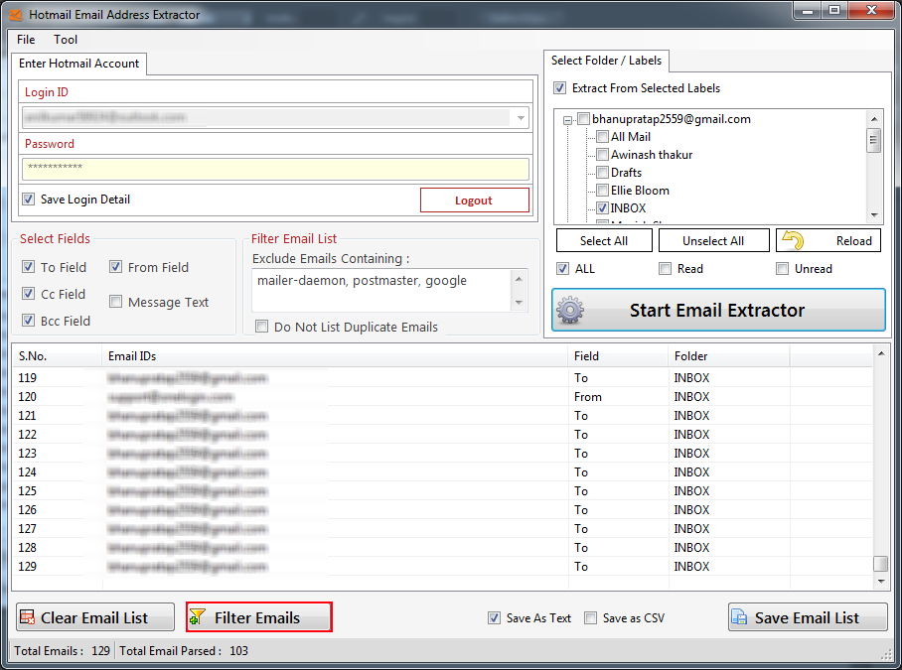The image size is (902, 670).
Task: Toggle the Save As Text checkbox
Action: tap(494, 617)
